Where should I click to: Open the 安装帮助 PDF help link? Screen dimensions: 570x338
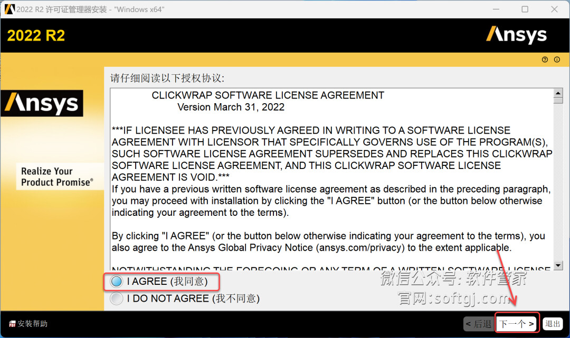(28, 323)
